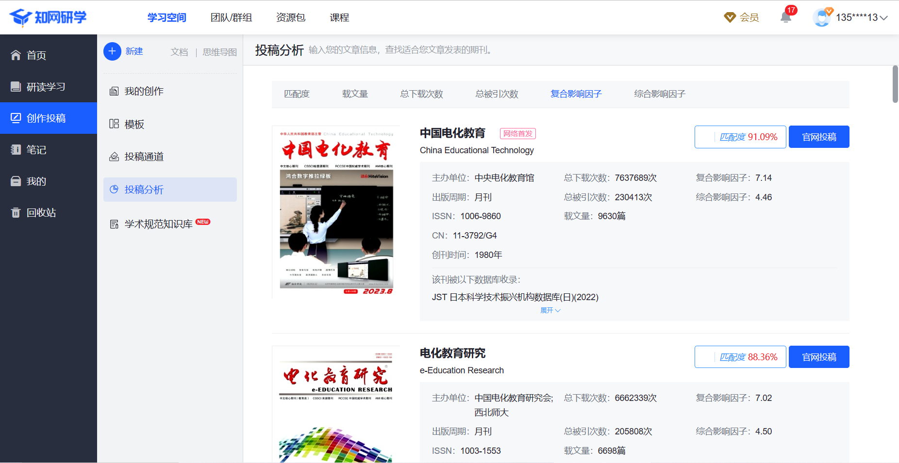Submit to e-Education Research official site

(x=818, y=357)
